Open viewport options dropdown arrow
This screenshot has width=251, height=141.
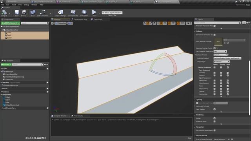tap(52, 23)
